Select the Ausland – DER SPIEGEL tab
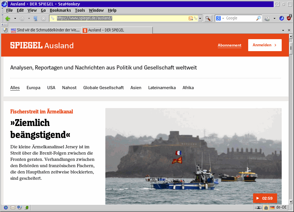 (x=117, y=30)
